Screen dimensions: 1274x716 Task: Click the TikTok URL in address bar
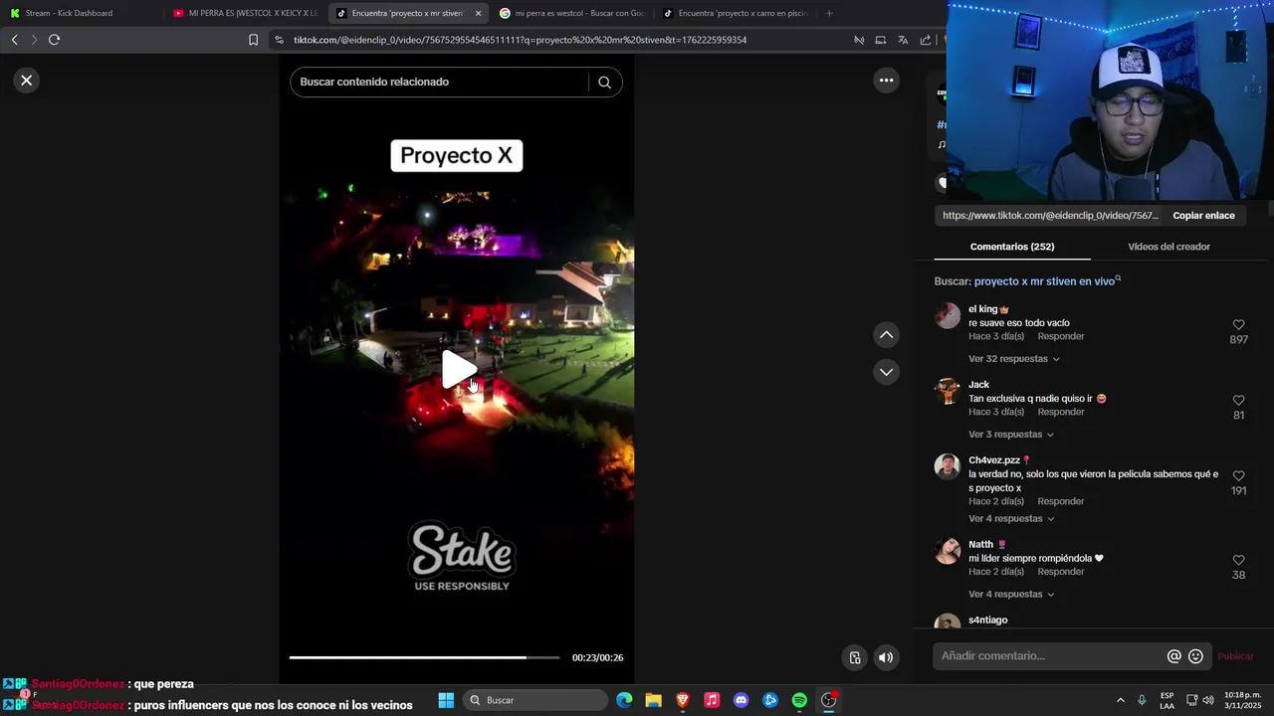coord(520,40)
